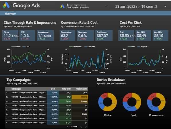Select campaign name in table row 8
This screenshot has height=129, width=171.
tap(29, 123)
